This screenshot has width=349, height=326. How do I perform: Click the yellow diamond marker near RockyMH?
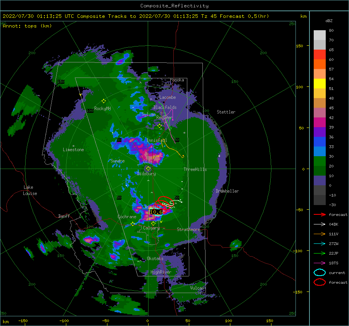tap(104, 101)
